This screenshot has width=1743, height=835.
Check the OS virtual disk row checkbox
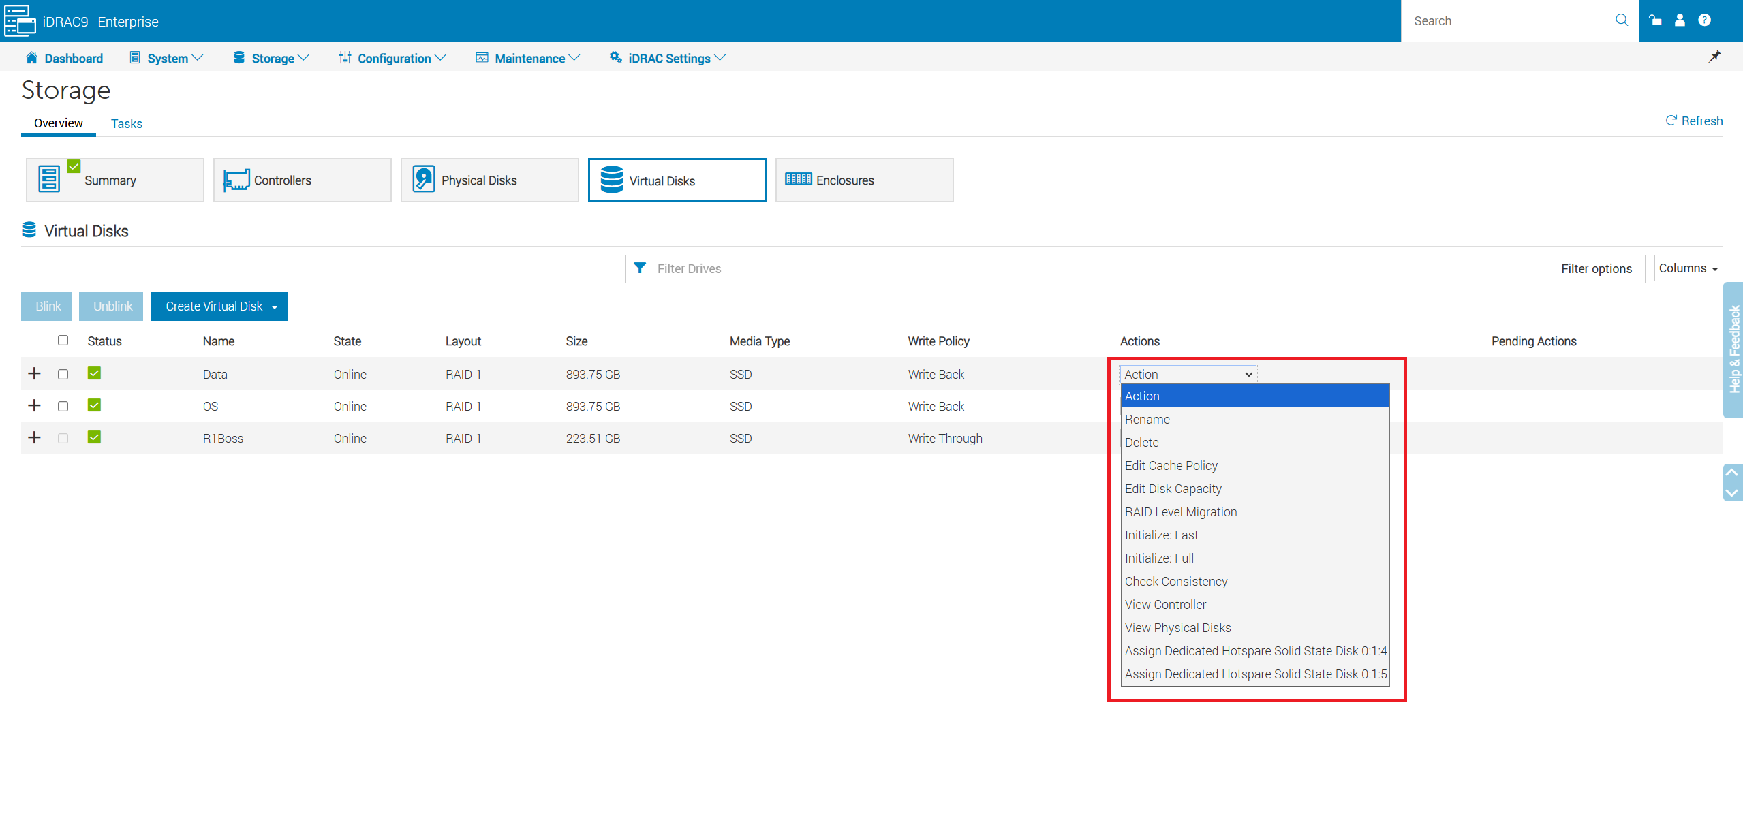click(x=63, y=405)
